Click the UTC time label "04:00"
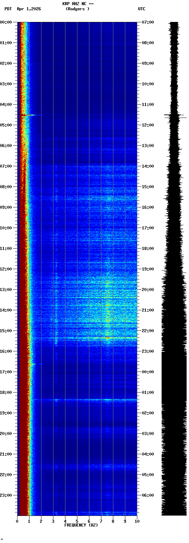This screenshot has width=189, height=543. click(148, 454)
